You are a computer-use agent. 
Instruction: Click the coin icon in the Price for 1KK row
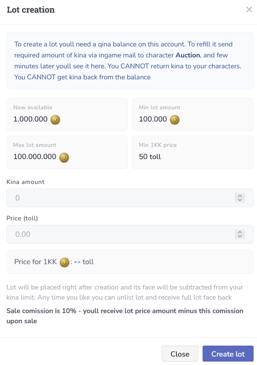tap(64, 262)
